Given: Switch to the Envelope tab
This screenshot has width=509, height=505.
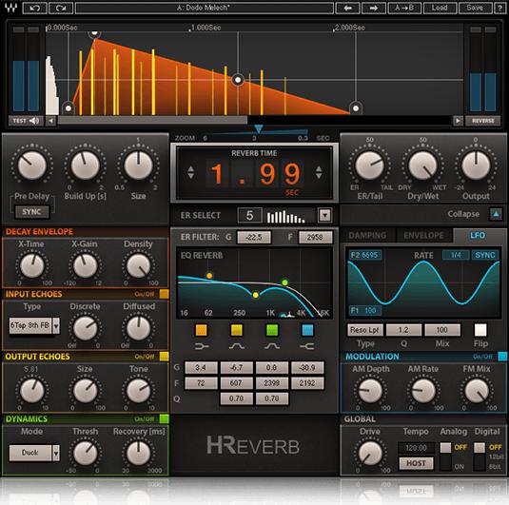Looking at the screenshot, I should click(x=423, y=235).
